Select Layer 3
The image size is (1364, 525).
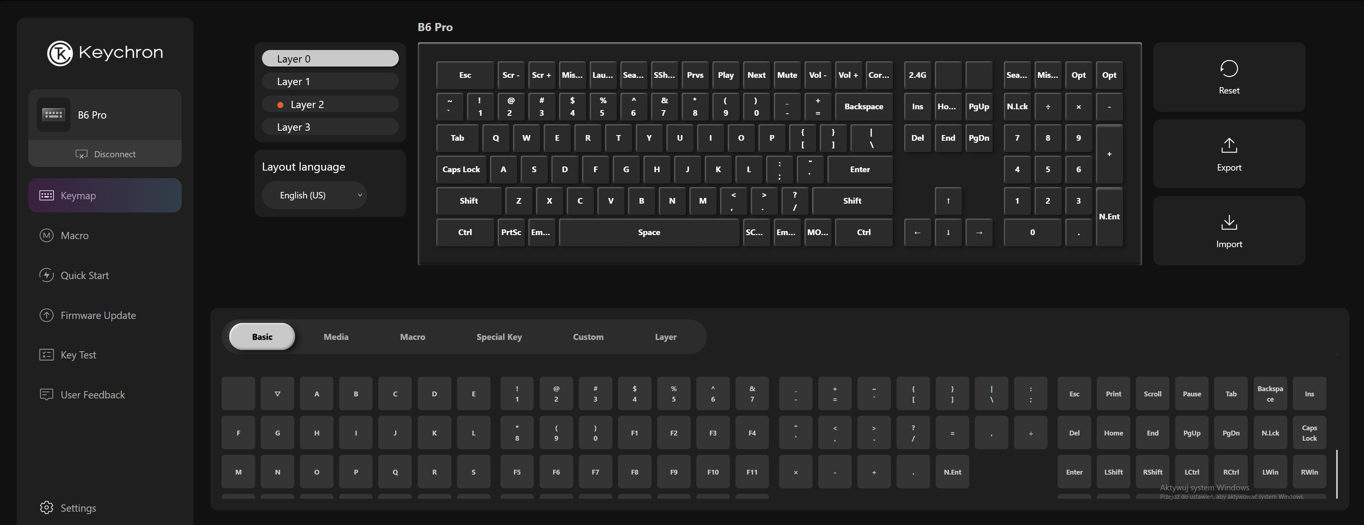330,127
